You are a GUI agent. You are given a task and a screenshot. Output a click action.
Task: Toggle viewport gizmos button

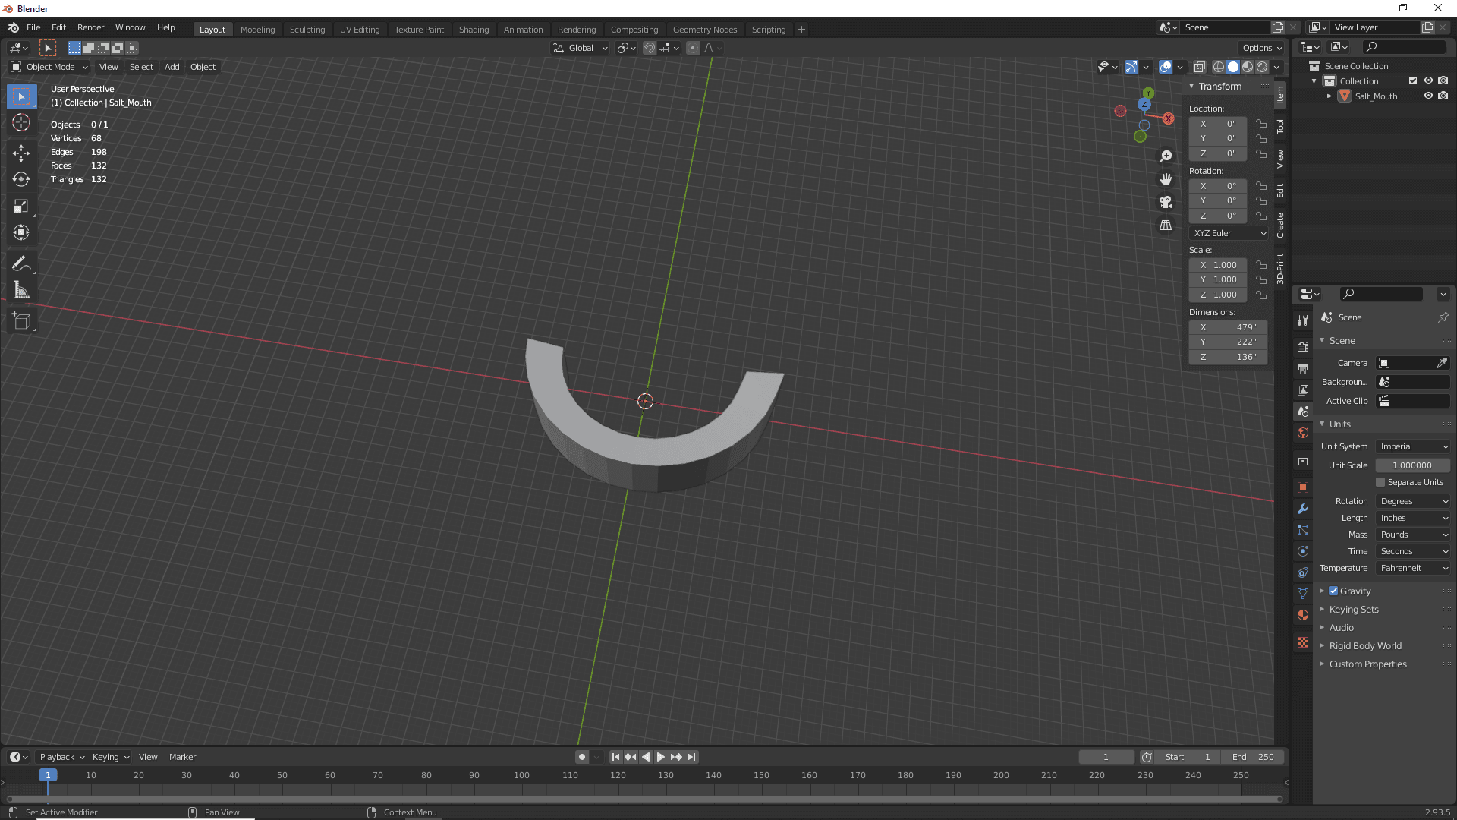coord(1131,67)
